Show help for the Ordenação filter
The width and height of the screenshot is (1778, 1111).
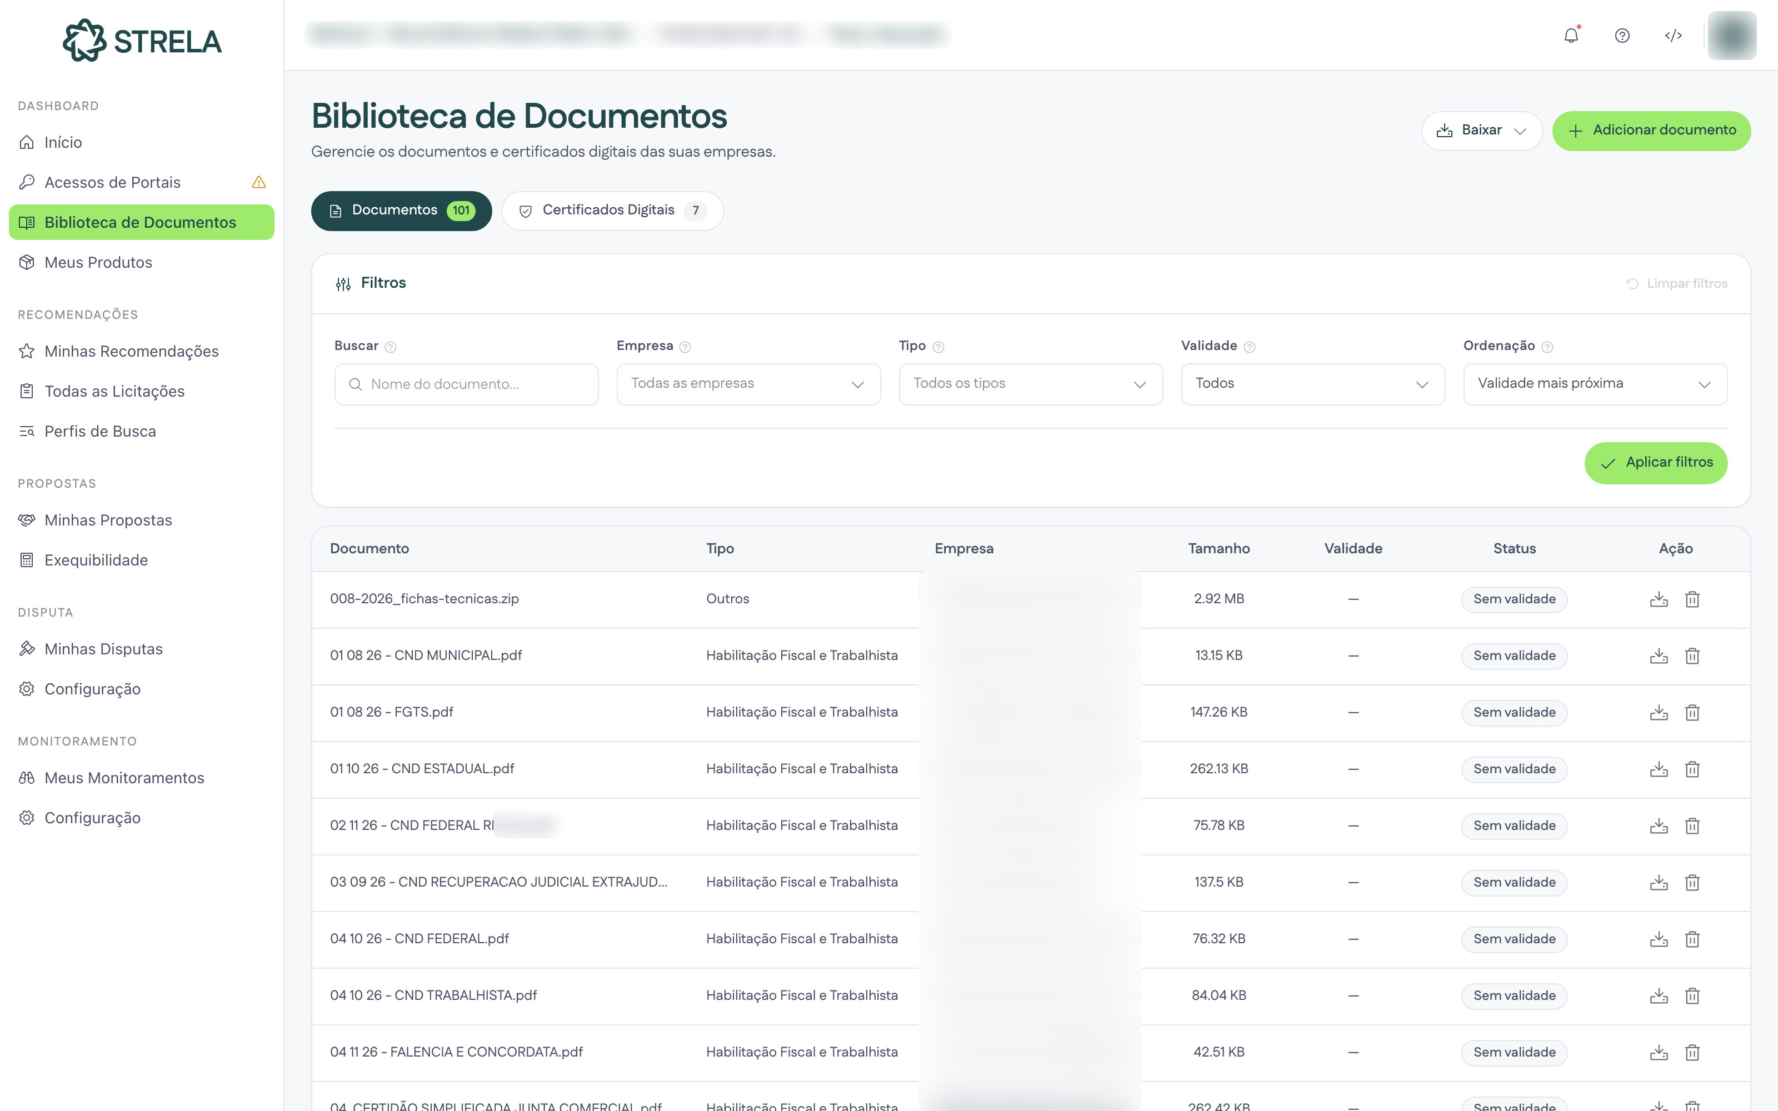(x=1546, y=347)
